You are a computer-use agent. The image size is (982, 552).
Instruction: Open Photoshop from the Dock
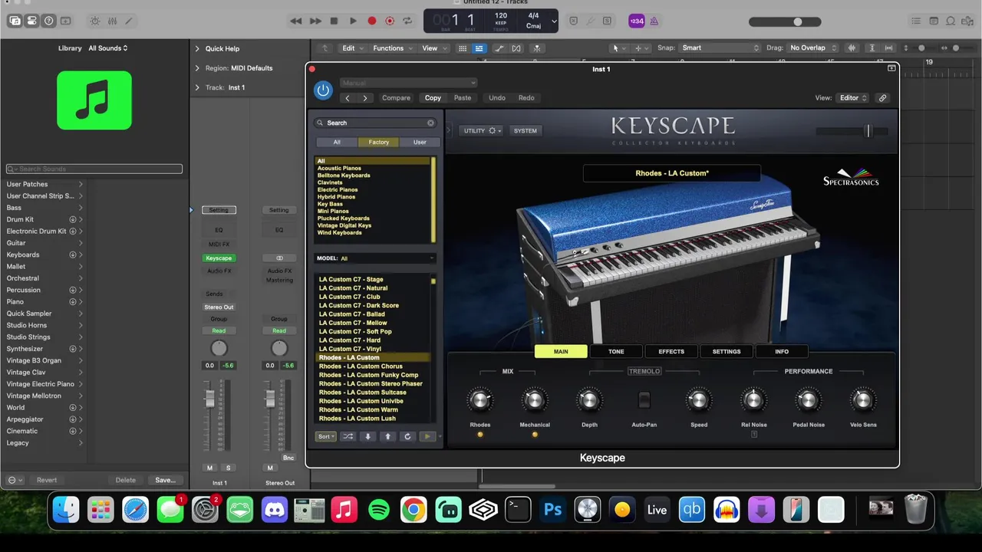552,510
